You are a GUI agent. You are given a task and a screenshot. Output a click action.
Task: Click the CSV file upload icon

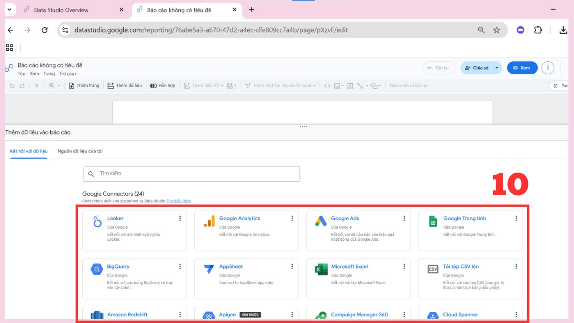pyautogui.click(x=433, y=269)
